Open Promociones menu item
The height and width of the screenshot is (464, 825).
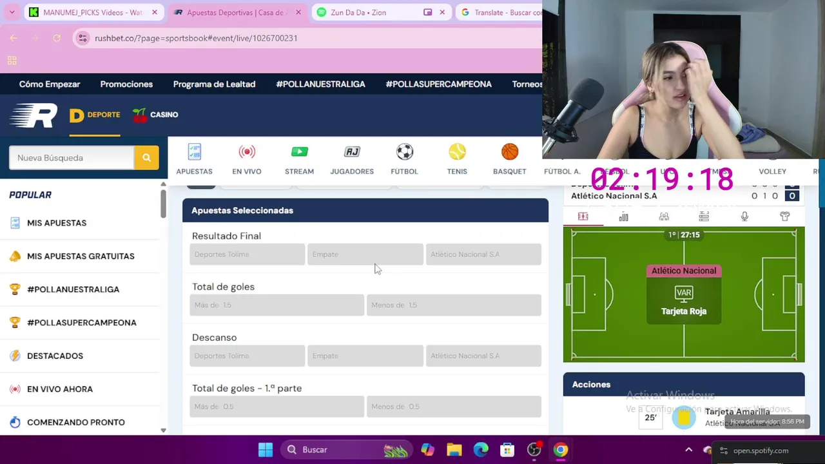126,84
